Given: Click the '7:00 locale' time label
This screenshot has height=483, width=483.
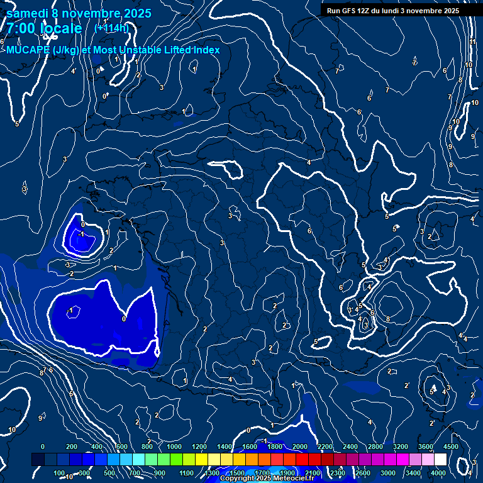Looking at the screenshot, I should pyautogui.click(x=45, y=28).
